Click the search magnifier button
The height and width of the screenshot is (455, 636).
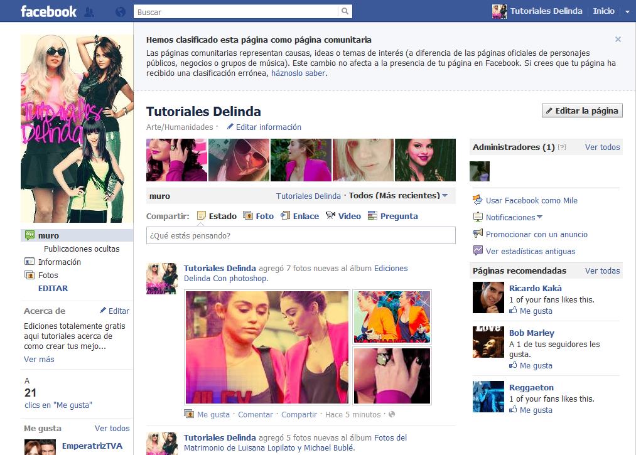point(345,11)
